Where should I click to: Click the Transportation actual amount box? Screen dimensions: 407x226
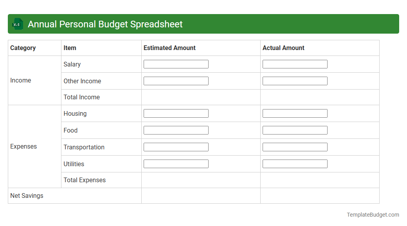(x=295, y=147)
